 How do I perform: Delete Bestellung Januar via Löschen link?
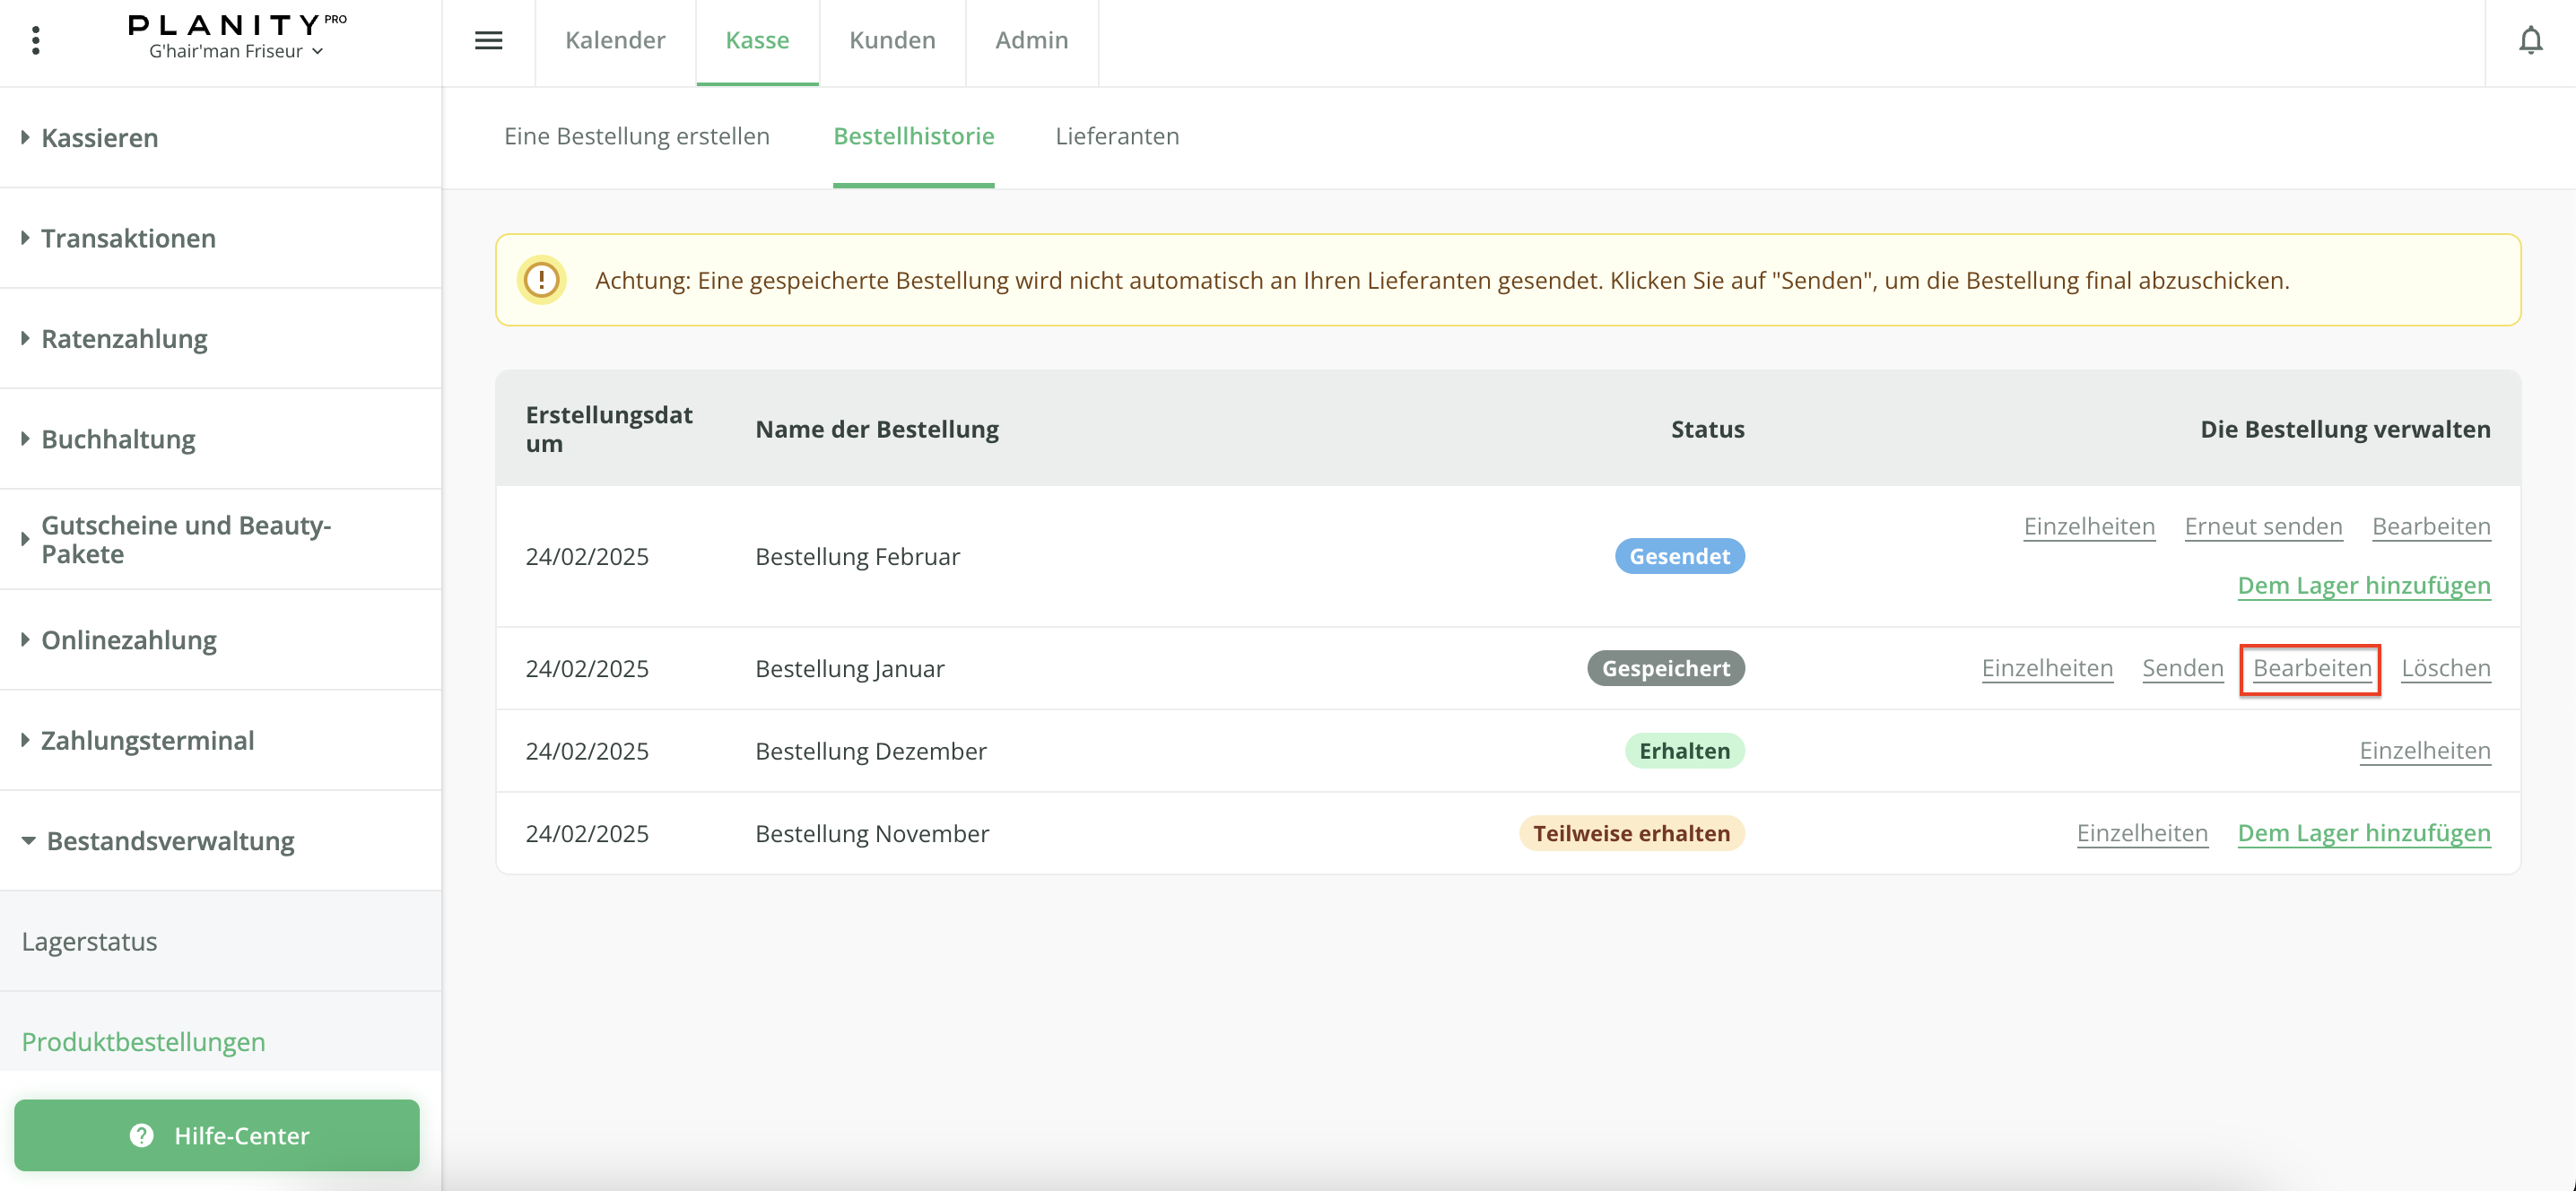tap(2445, 668)
